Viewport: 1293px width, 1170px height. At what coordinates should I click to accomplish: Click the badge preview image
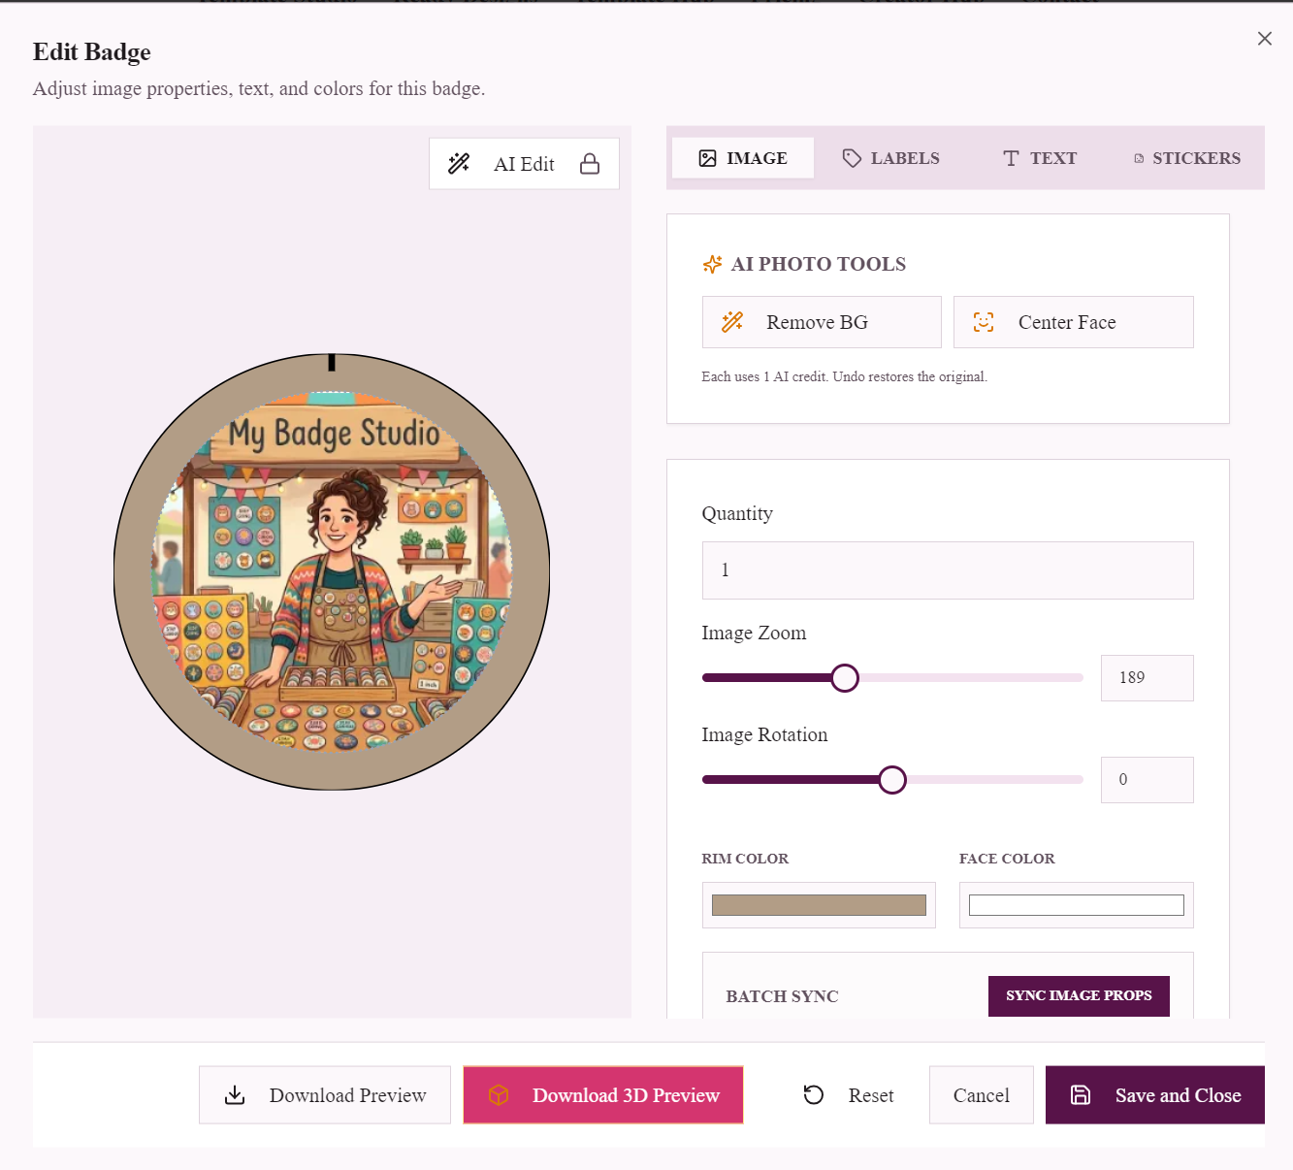pos(332,571)
